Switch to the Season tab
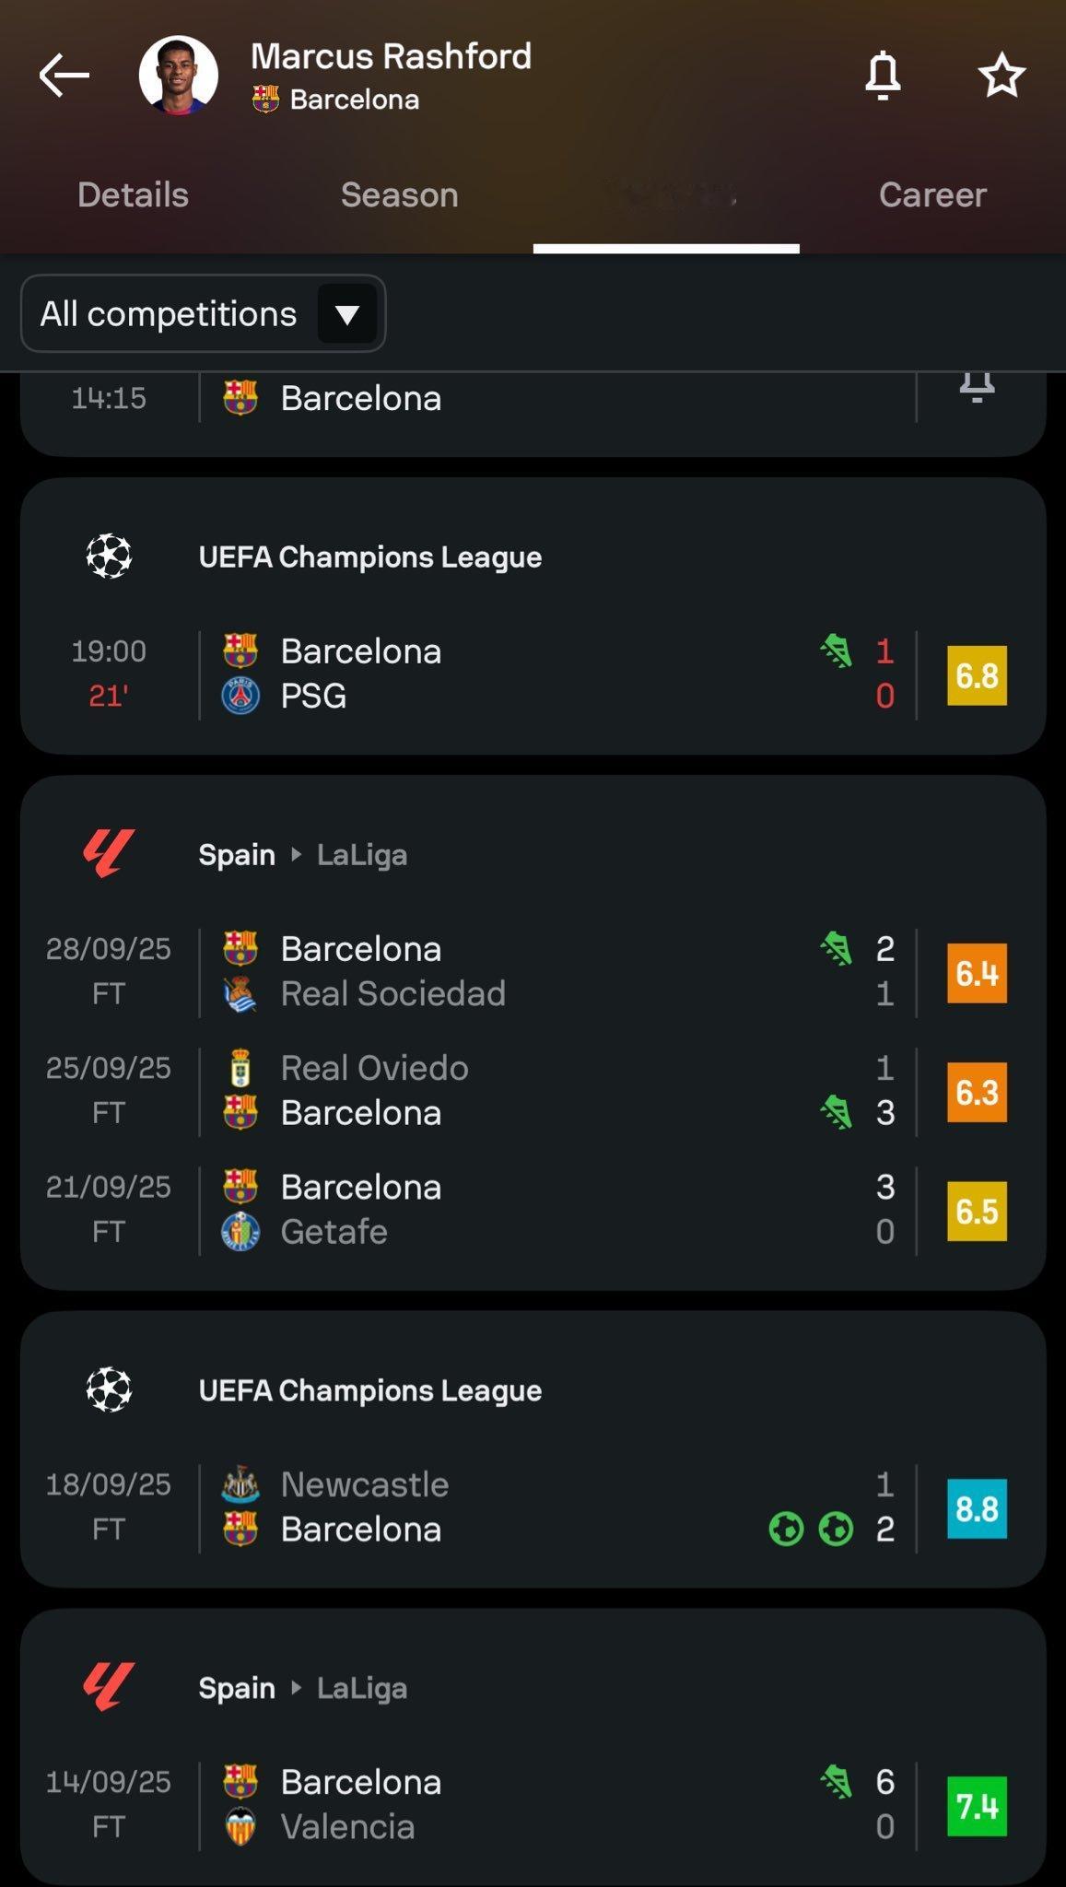The width and height of the screenshot is (1066, 1887). click(399, 195)
